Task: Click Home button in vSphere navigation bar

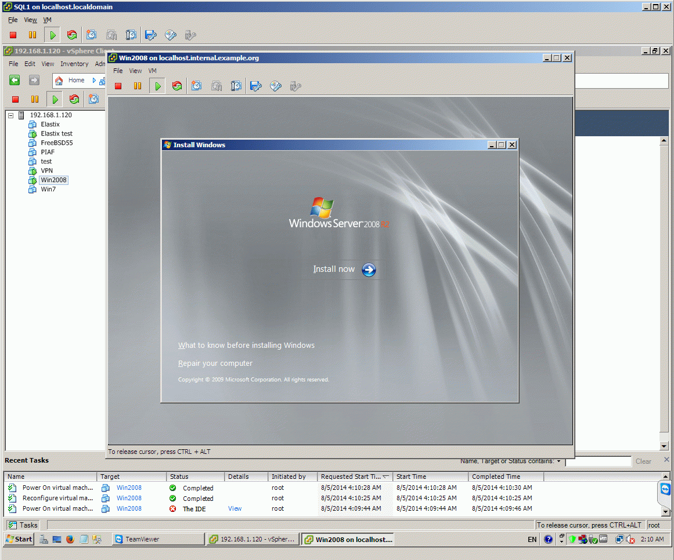Action: click(71, 80)
